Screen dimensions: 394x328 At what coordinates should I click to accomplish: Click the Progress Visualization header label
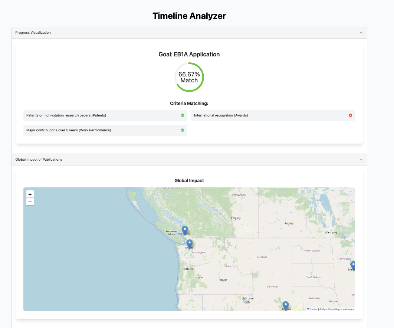33,33
